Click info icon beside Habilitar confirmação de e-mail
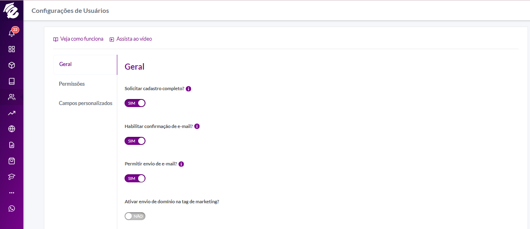The height and width of the screenshot is (229, 530). tap(197, 126)
